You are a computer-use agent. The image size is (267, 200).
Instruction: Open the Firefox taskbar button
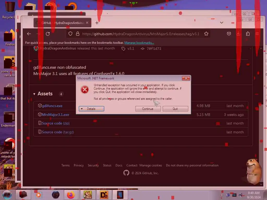(71, 195)
